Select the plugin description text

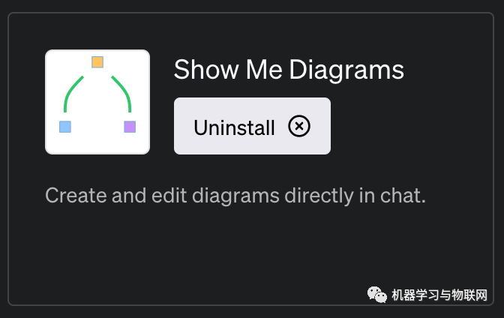click(235, 196)
